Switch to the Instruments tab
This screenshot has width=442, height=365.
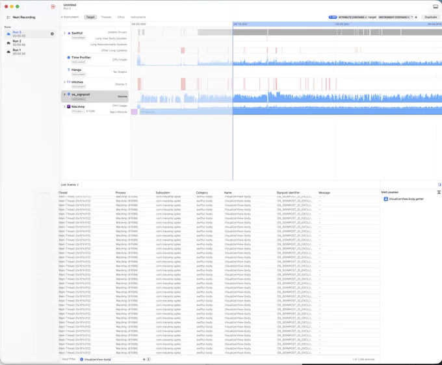(x=138, y=17)
